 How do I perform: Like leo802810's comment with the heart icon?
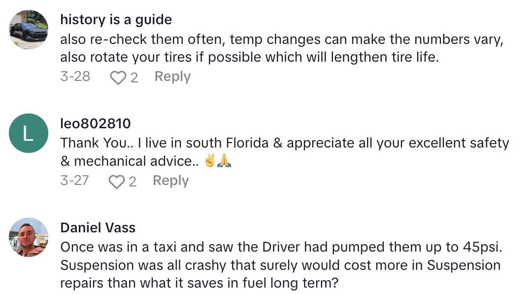[117, 181]
